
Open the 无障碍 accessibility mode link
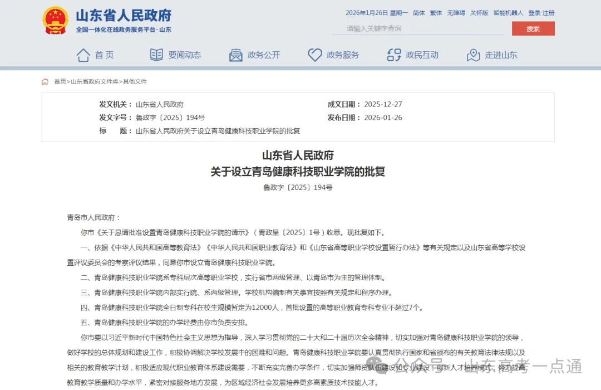pyautogui.click(x=456, y=13)
